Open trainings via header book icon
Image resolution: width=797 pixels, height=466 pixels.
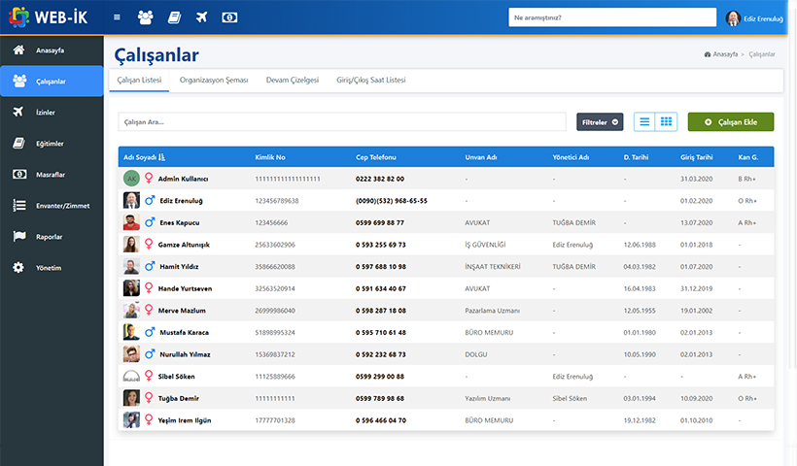(174, 17)
